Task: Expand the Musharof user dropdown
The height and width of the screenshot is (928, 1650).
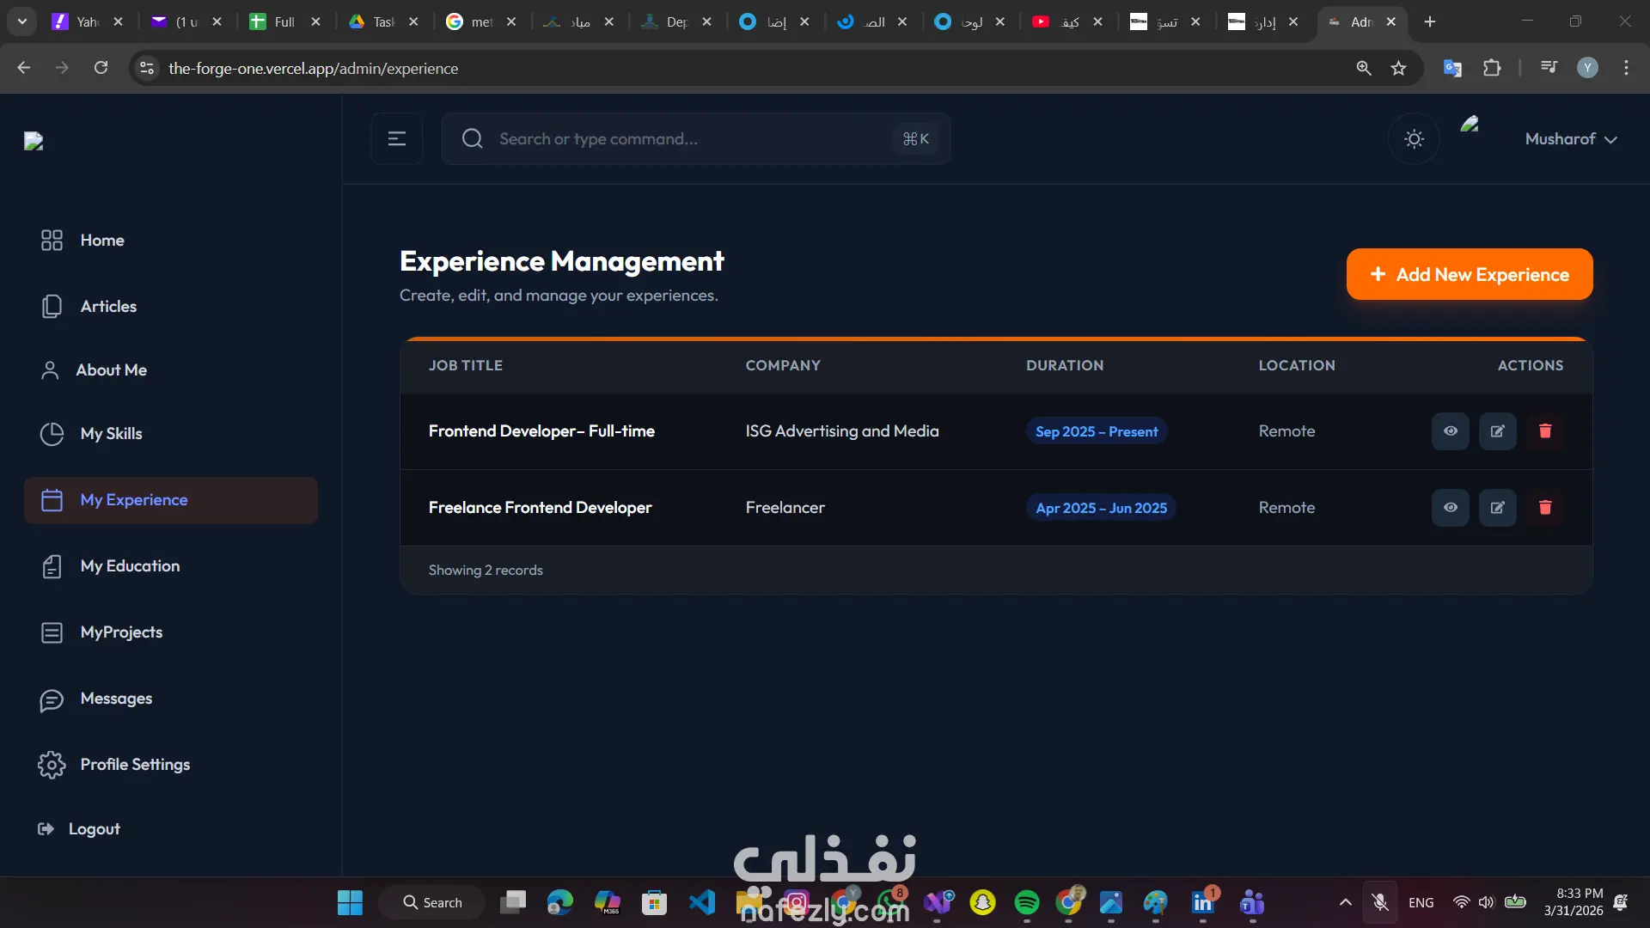Action: 1570,138
